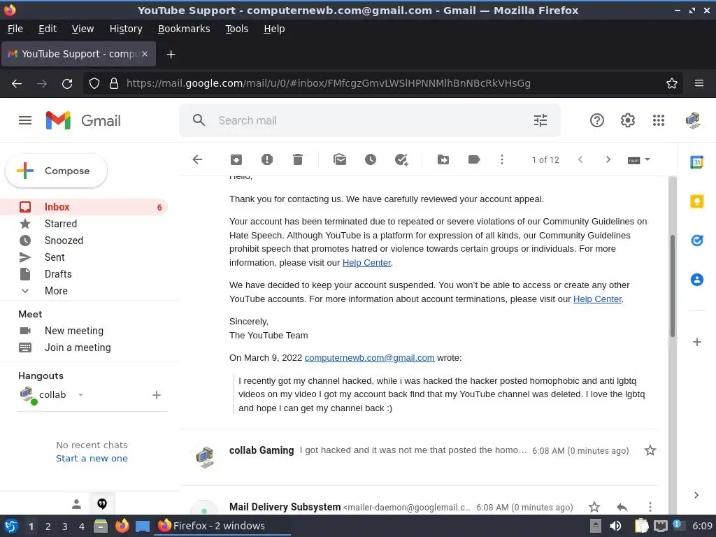Image resolution: width=716 pixels, height=537 pixels.
Task: Report this email as spam
Action: click(x=267, y=159)
